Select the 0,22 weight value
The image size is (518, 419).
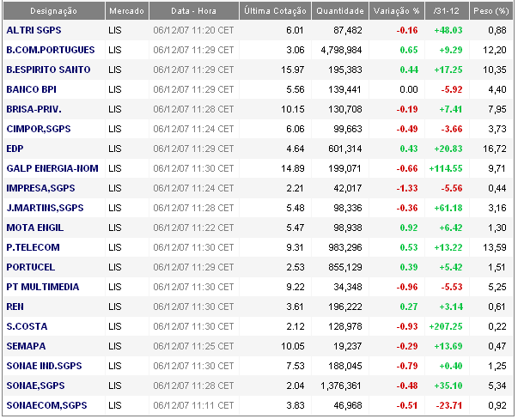point(497,326)
